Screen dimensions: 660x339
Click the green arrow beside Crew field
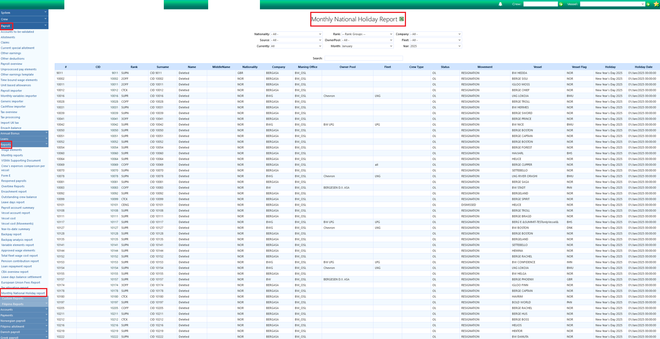click(x=561, y=4)
